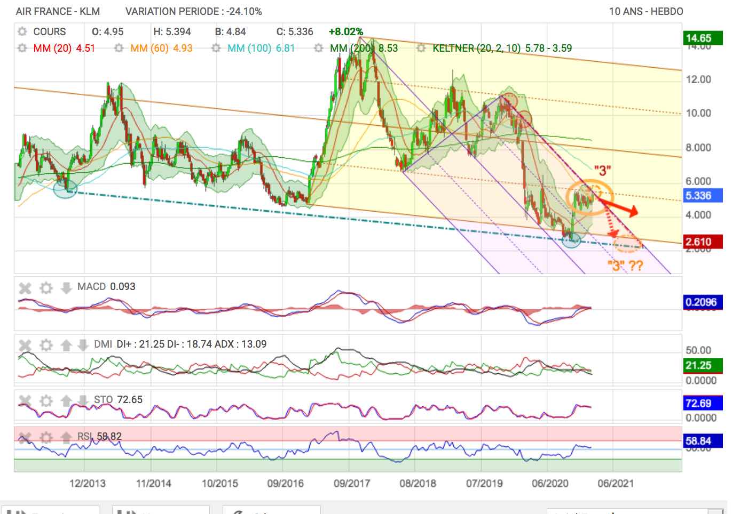
Task: Click the 12.00 price axis label
Action: [x=698, y=79]
